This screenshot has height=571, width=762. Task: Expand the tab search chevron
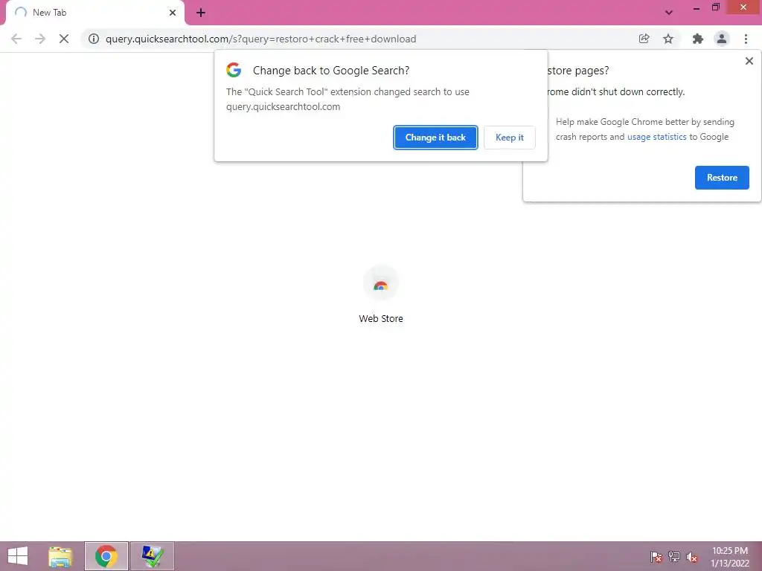tap(669, 13)
